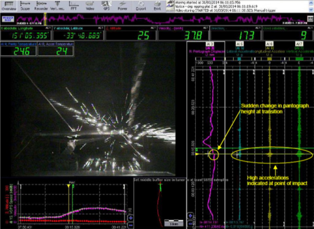The height and width of the screenshot is (229, 314).
Task: Select the AI 6 longitudinal acceleration header
Action: click(269, 44)
